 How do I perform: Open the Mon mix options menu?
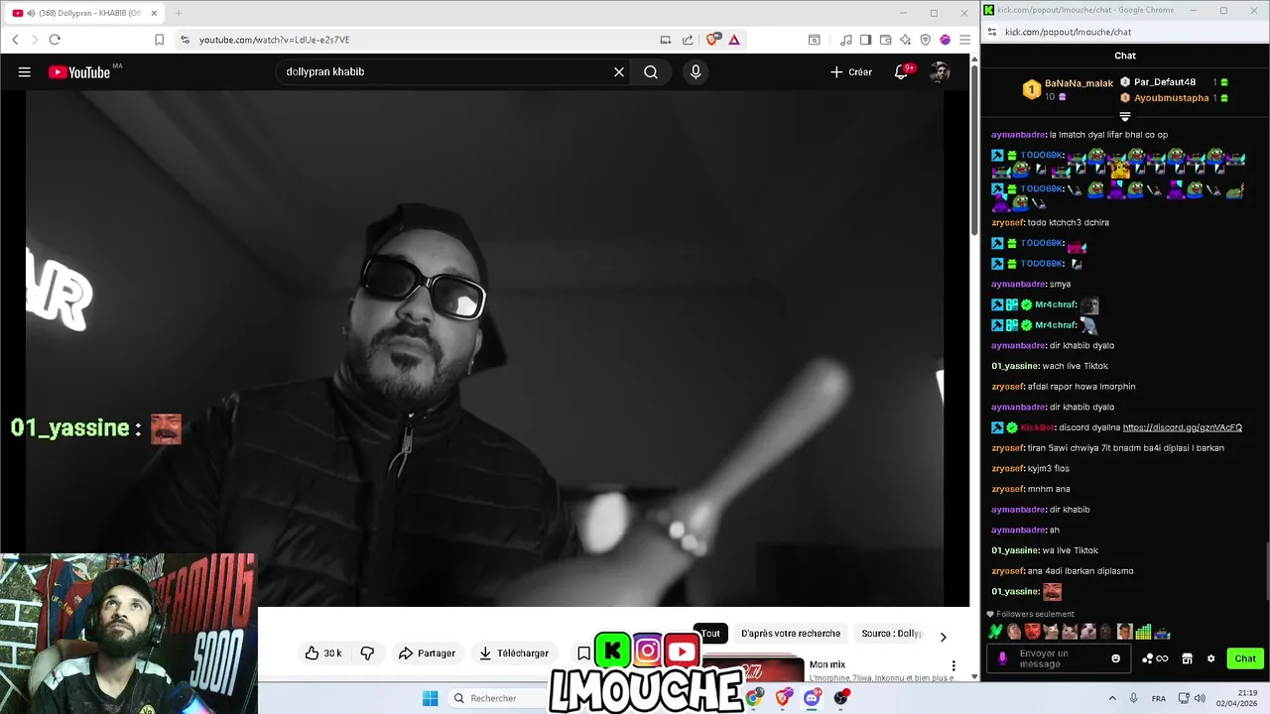pos(953,665)
